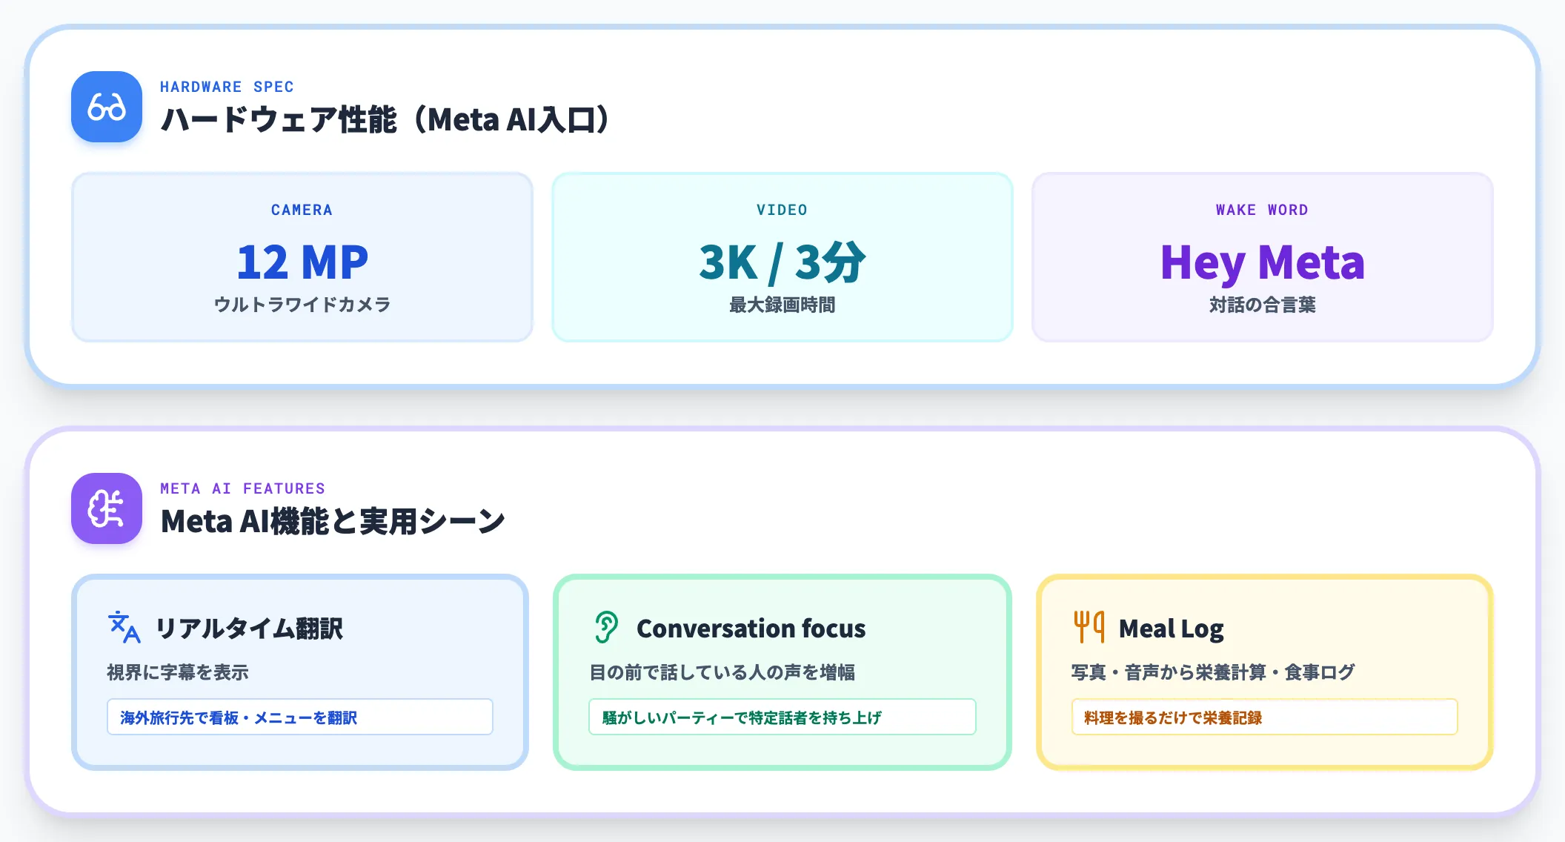Select the 3K / 3分 video card
Image resolution: width=1565 pixels, height=842 pixels.
[782, 257]
